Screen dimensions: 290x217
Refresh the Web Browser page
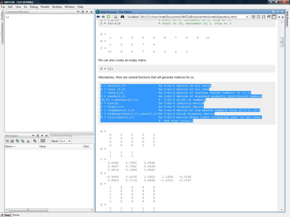tap(109, 17)
